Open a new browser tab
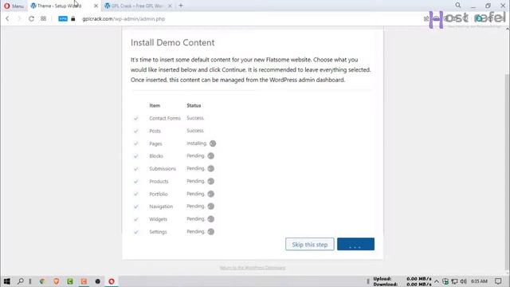510x287 pixels. click(x=181, y=6)
